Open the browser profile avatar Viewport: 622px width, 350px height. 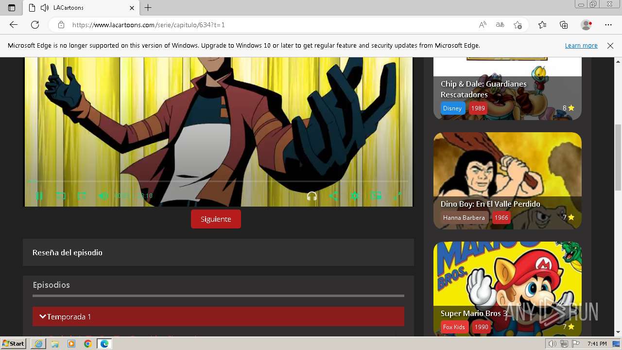(586, 25)
